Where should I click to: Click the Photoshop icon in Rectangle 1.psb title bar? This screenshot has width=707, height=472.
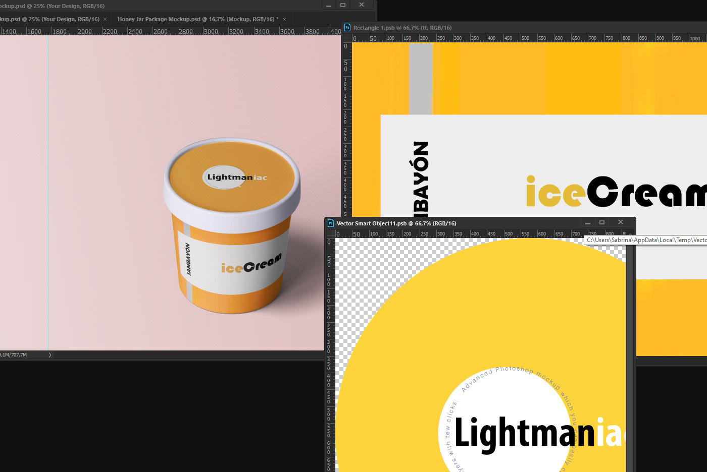pyautogui.click(x=347, y=28)
